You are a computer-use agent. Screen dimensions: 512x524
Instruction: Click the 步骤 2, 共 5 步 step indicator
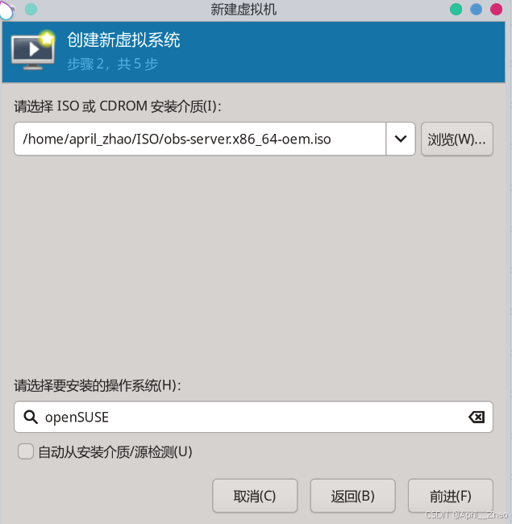tap(112, 64)
